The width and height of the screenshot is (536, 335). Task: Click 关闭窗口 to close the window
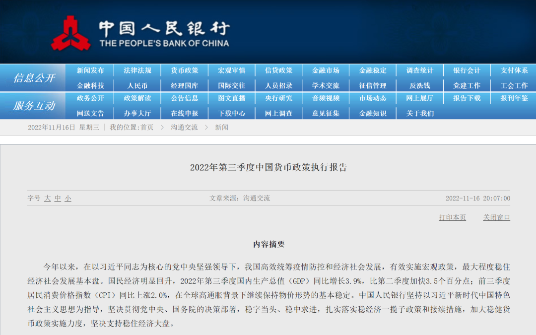(x=496, y=217)
